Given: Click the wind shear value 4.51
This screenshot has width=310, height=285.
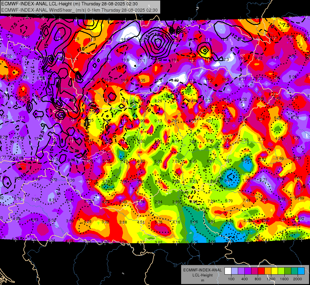Looking at the screenshot, I should coord(141,222).
